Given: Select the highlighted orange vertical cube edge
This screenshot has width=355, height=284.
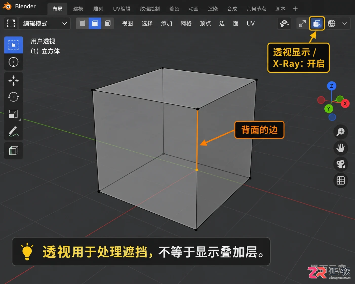Looking at the screenshot, I should (x=197, y=139).
